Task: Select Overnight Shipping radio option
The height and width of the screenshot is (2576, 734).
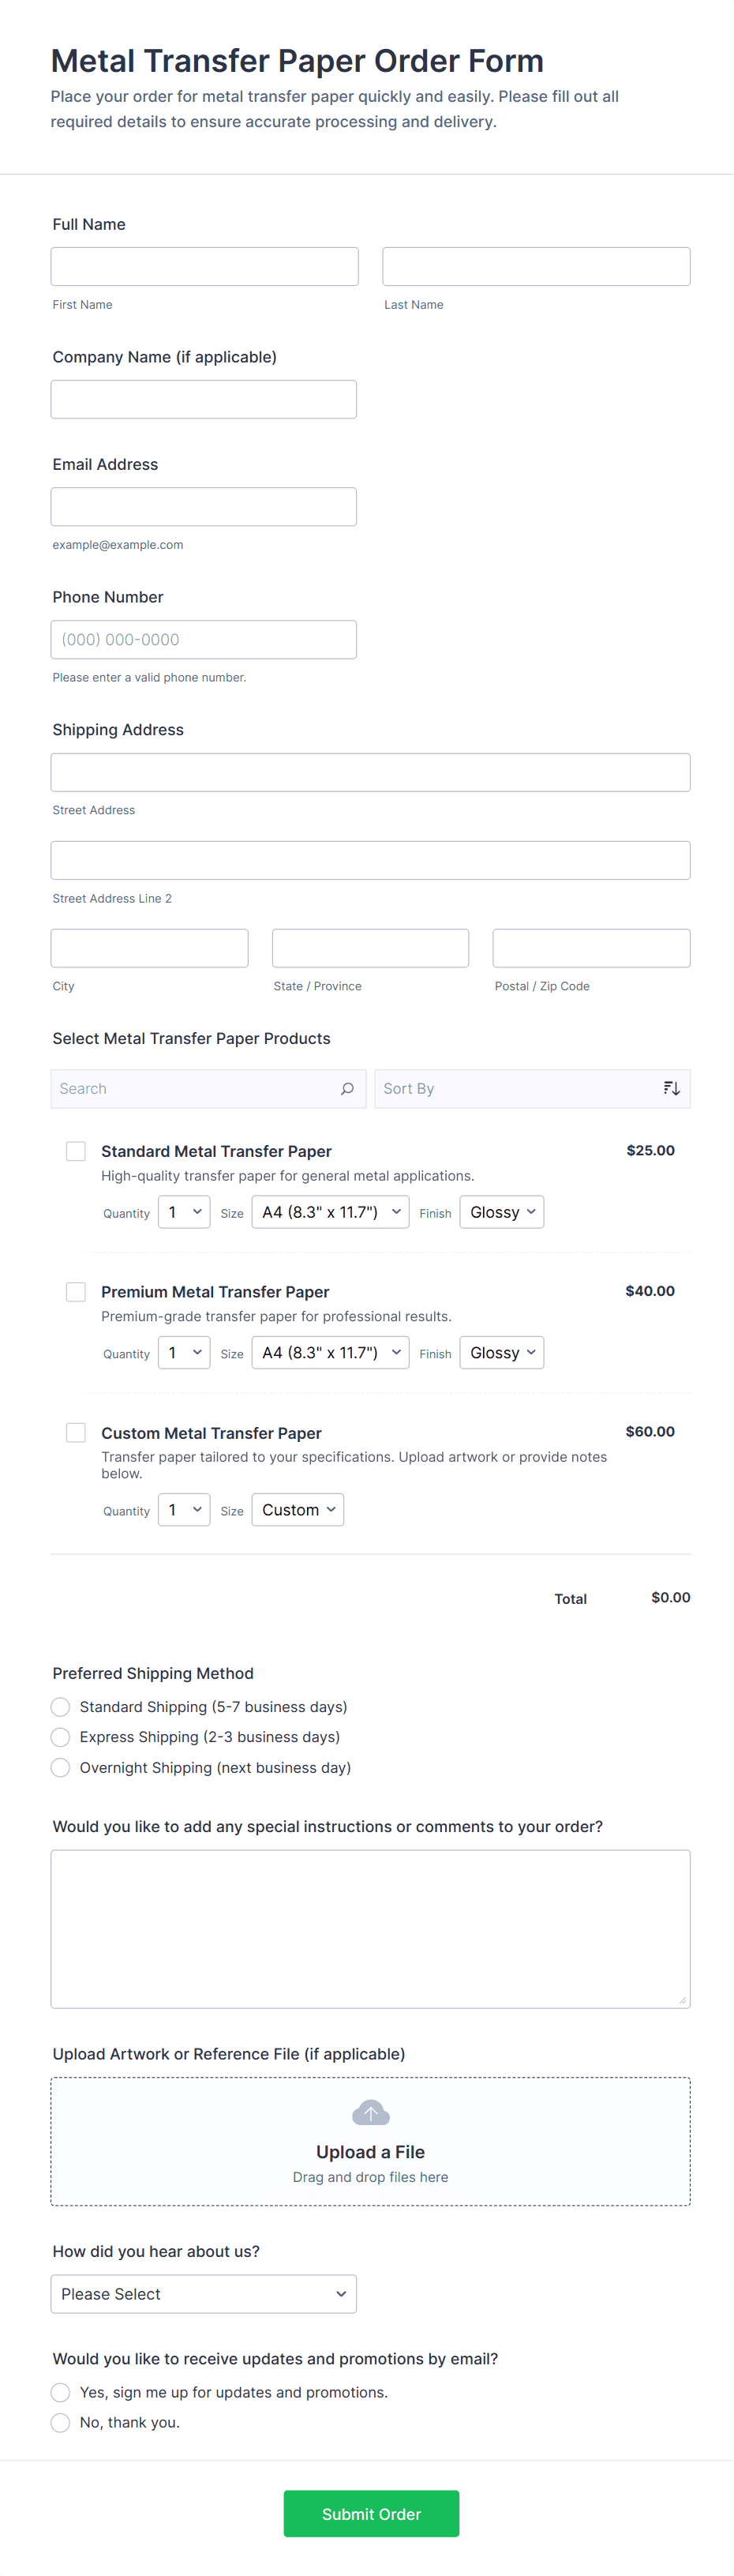Action: (61, 1767)
